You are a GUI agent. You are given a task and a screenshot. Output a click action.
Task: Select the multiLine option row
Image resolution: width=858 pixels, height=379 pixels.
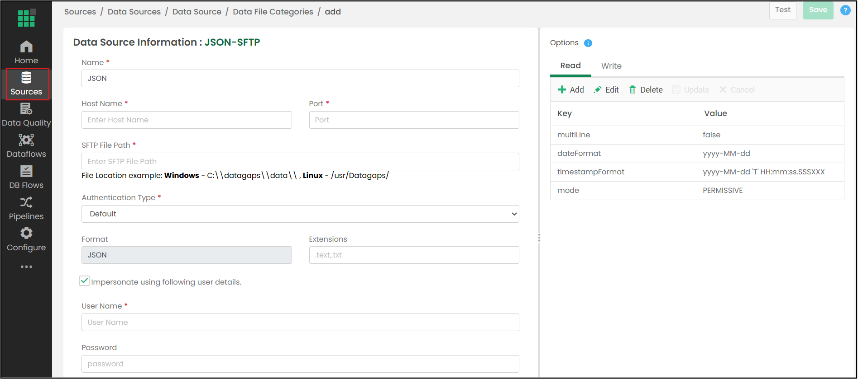(x=697, y=135)
